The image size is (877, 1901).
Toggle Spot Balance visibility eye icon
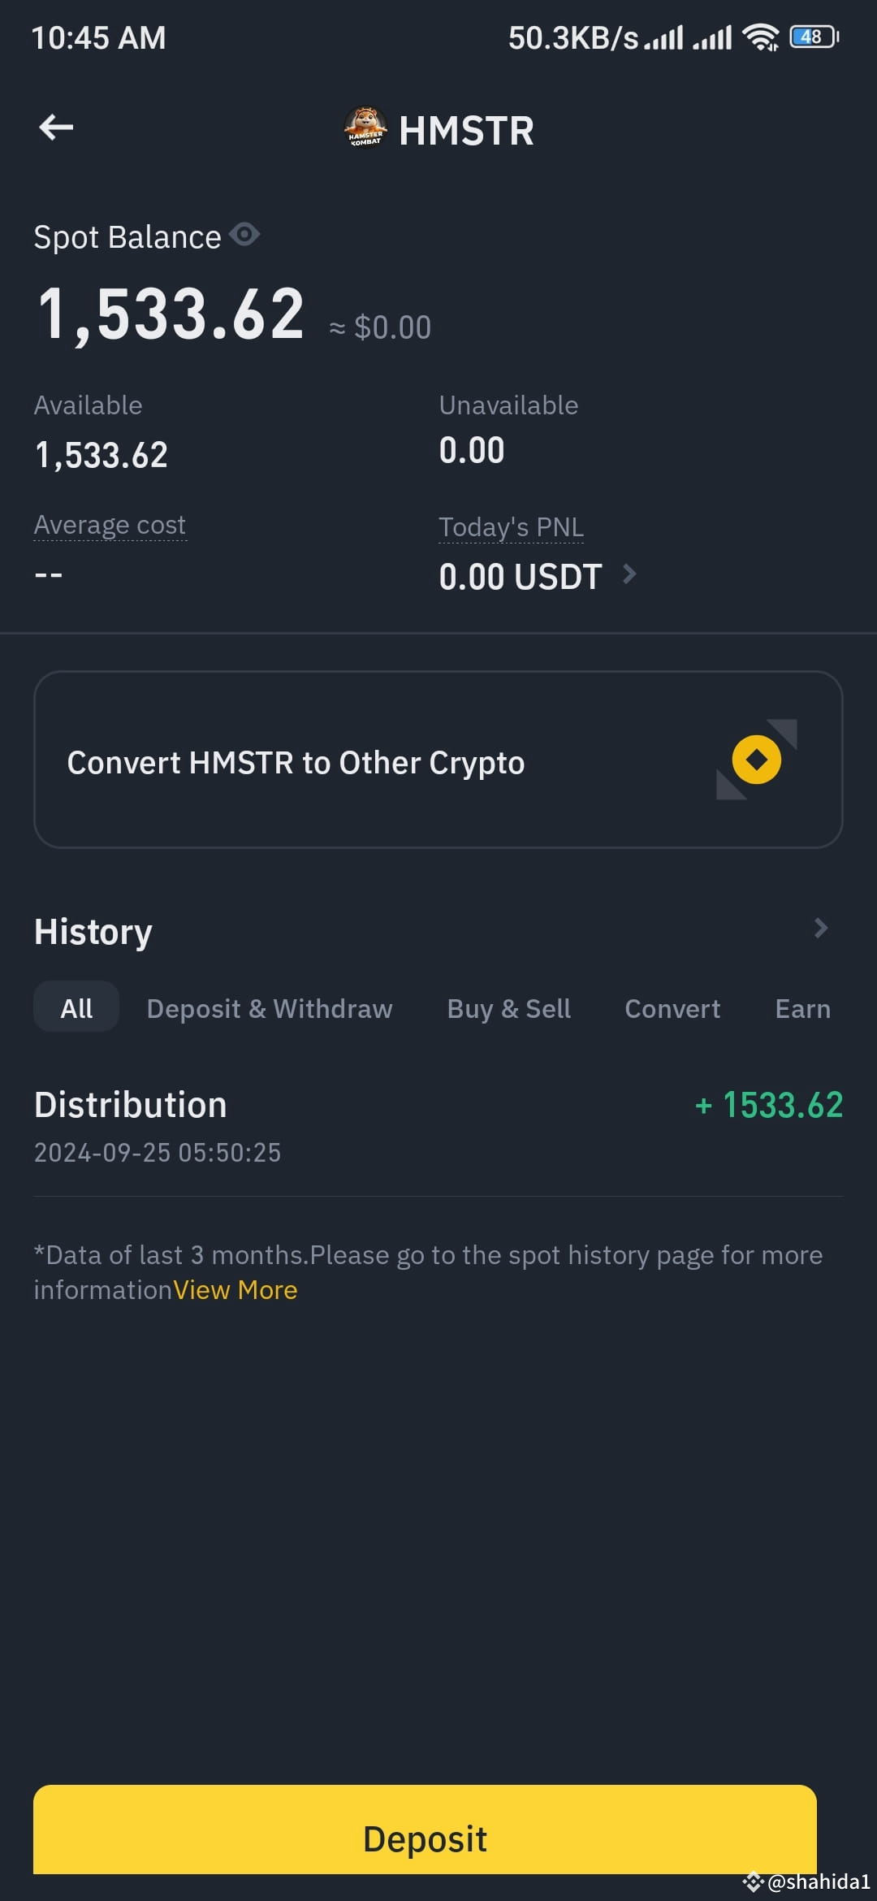(x=244, y=235)
